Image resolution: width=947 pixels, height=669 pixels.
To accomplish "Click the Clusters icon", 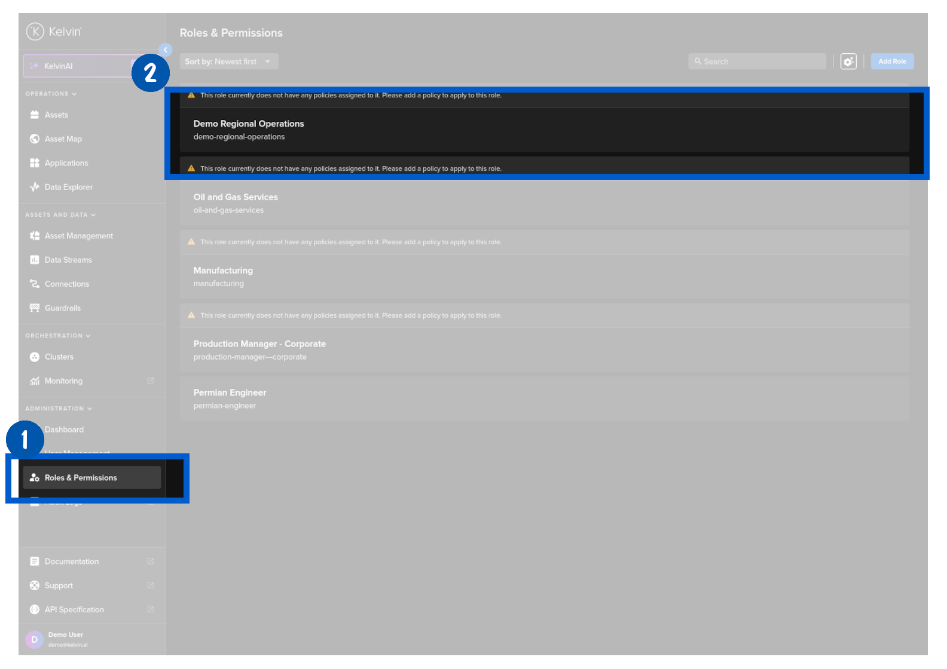I will 35,357.
